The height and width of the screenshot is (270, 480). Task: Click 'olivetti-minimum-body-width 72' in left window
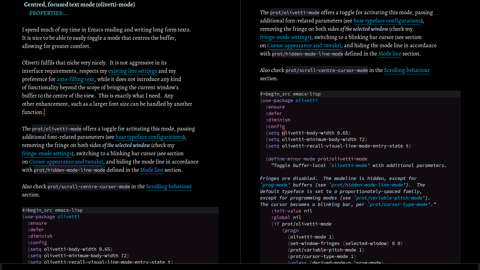[x=85, y=256]
